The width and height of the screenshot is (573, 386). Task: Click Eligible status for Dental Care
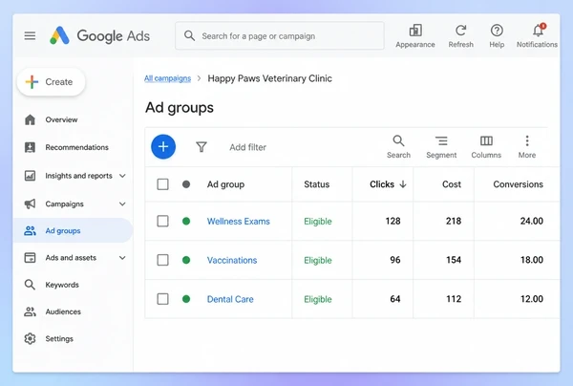[318, 299]
